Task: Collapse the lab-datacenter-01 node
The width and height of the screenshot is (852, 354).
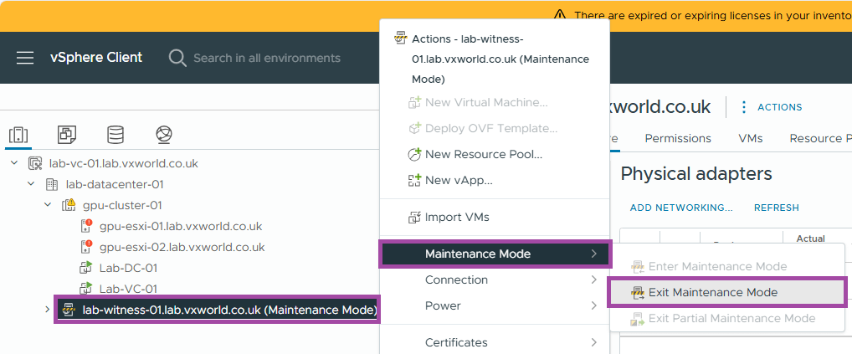Action: 31,184
